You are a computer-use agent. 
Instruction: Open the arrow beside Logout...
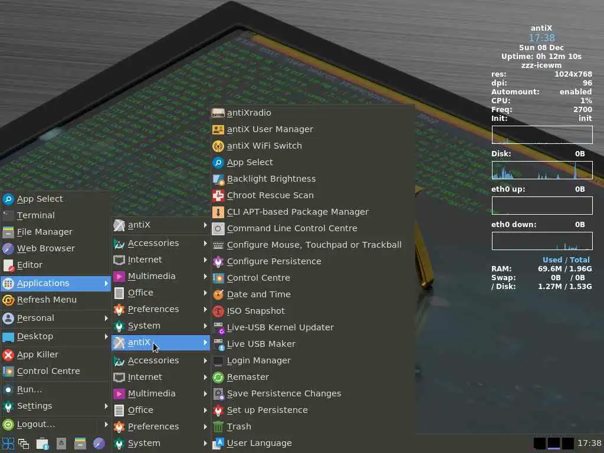106,425
